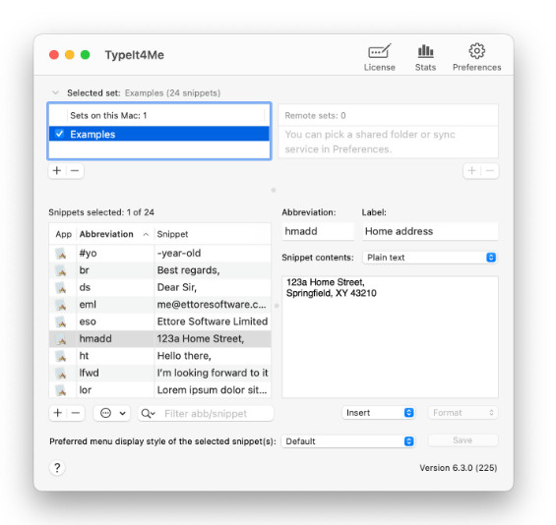Remove a remote set with minus
This screenshot has height=525, width=556.
pyautogui.click(x=490, y=171)
